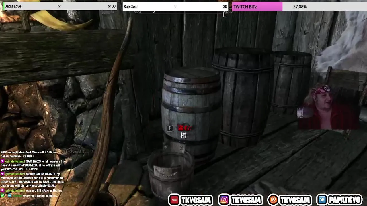Click heart badge beside "SAM TAKES what he needs"
Screen dimensions: 367x206
(x=2, y=161)
